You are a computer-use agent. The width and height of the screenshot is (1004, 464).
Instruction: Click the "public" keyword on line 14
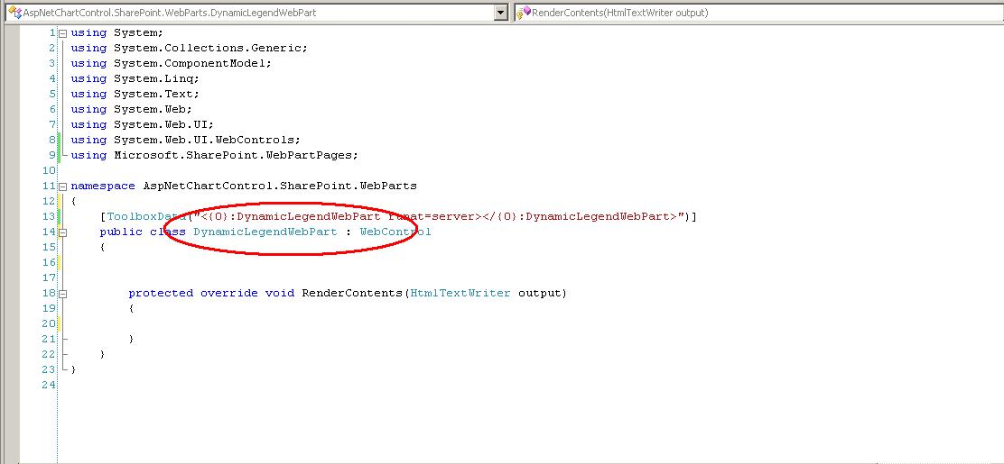(121, 232)
